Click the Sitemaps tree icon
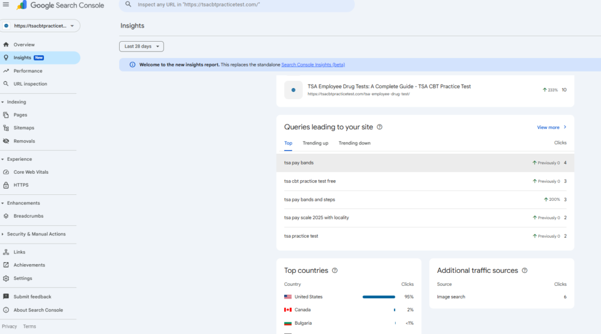 click(x=6, y=128)
